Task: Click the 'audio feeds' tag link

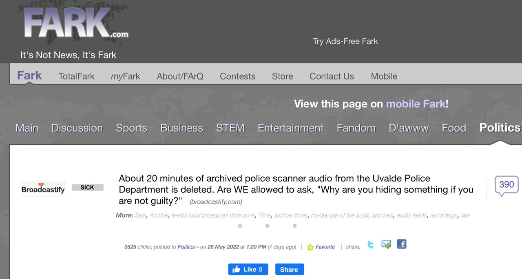Action: coord(411,215)
